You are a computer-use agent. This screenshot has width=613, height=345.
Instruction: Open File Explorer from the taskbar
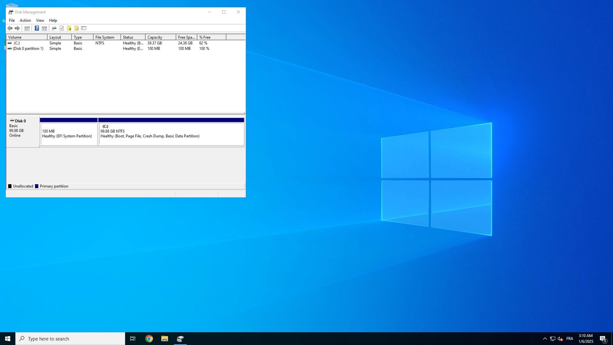[x=164, y=339]
